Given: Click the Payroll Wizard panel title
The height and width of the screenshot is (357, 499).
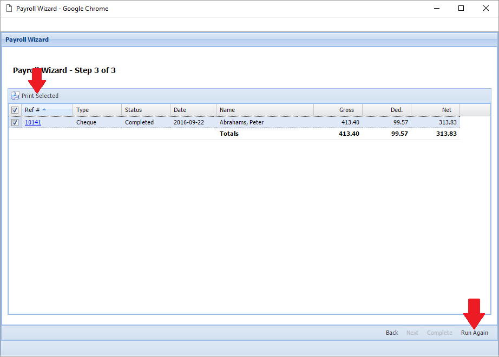Looking at the screenshot, I should 27,39.
